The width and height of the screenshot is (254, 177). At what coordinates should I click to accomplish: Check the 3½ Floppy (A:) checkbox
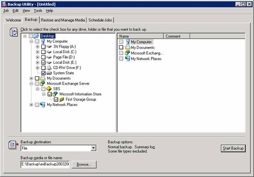tap(43, 47)
